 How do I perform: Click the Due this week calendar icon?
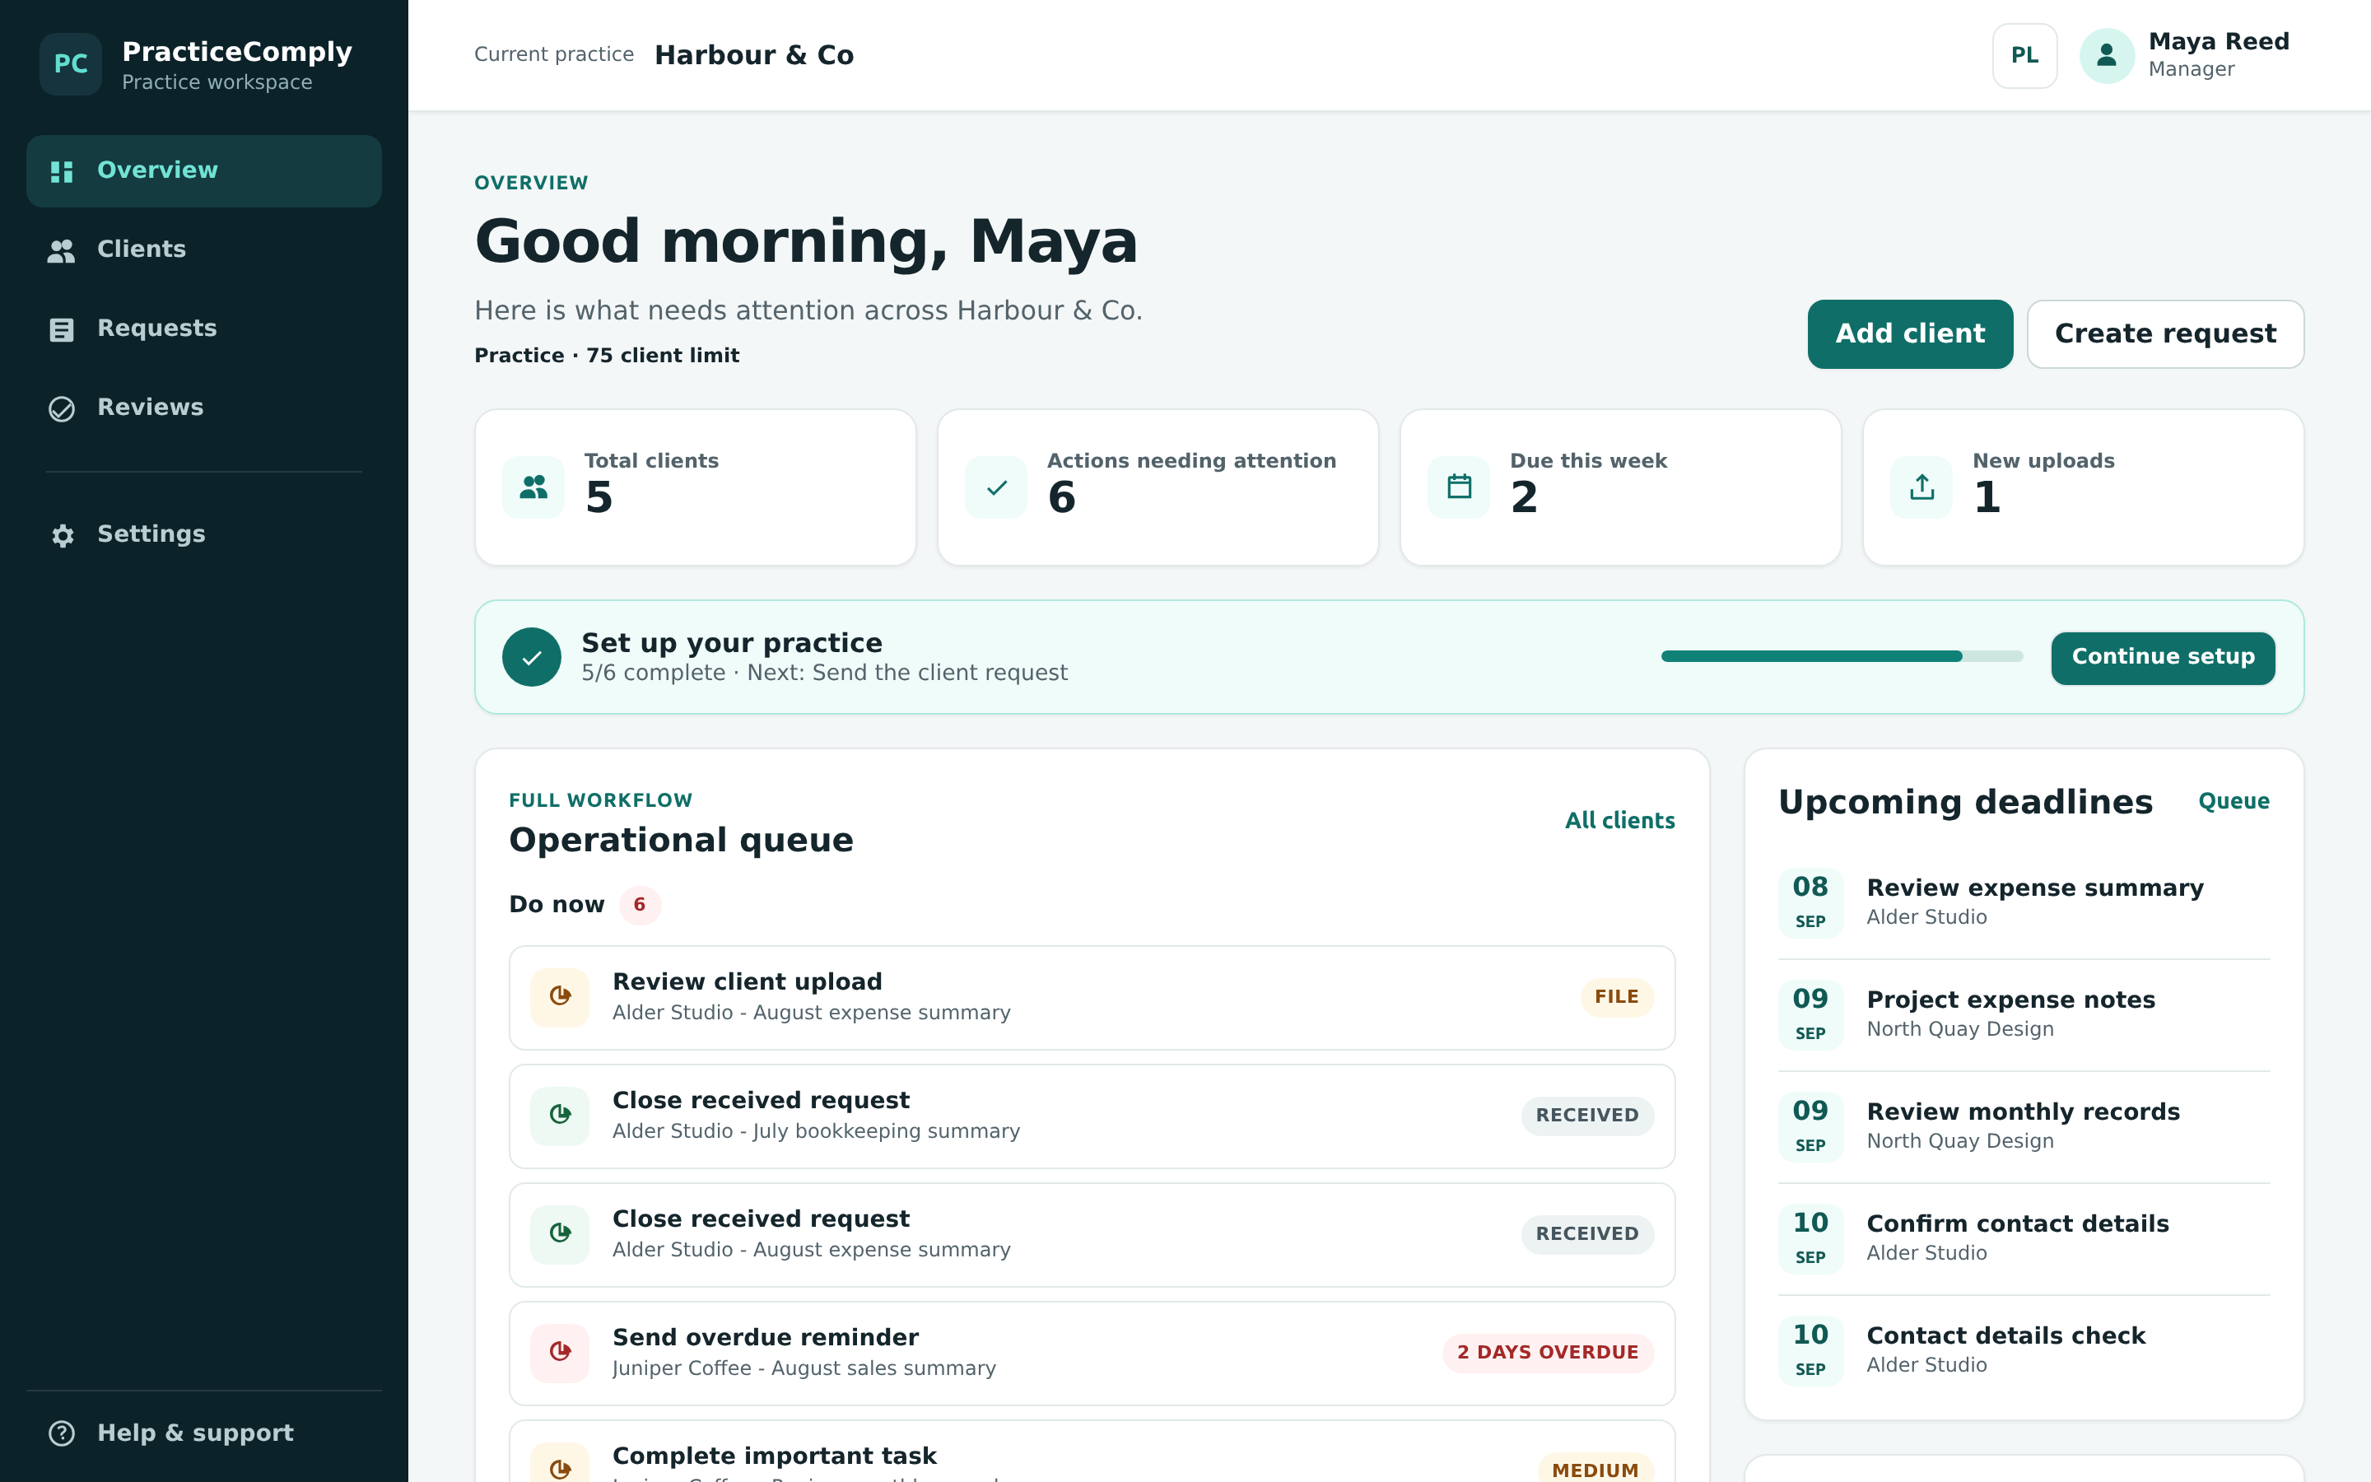(x=1459, y=487)
